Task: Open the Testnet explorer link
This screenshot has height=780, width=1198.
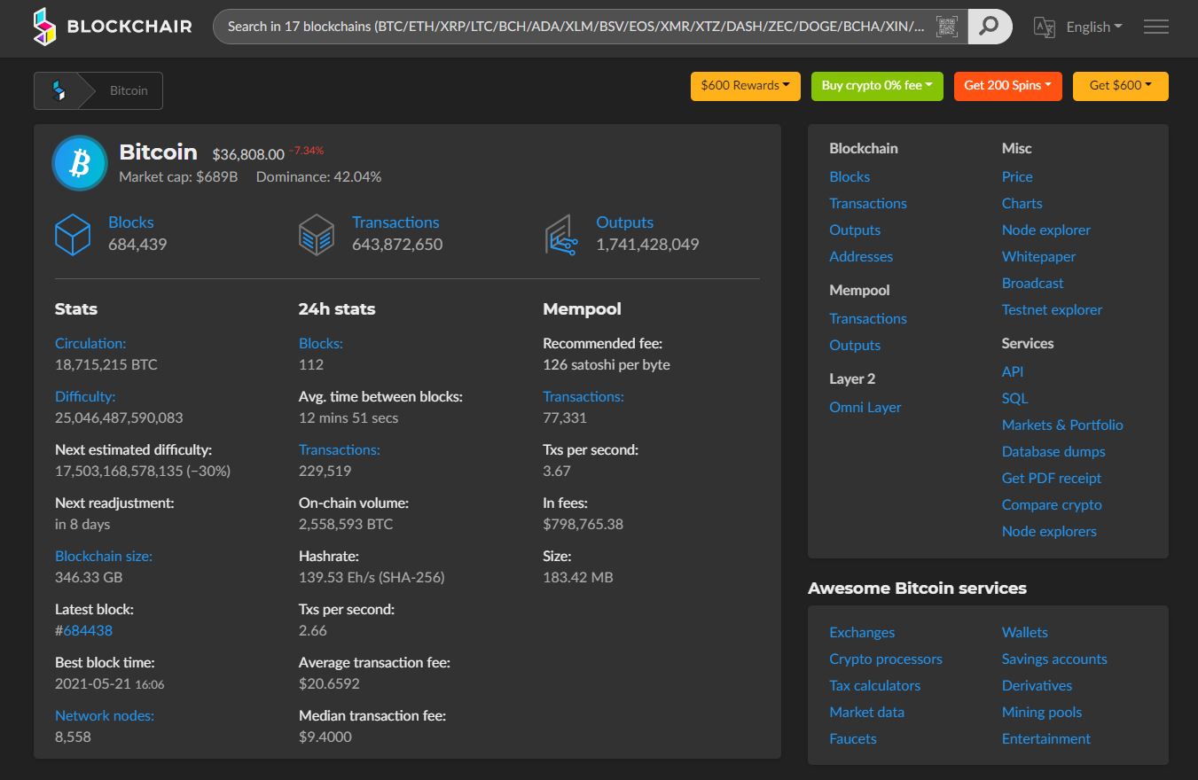Action: (x=1052, y=309)
